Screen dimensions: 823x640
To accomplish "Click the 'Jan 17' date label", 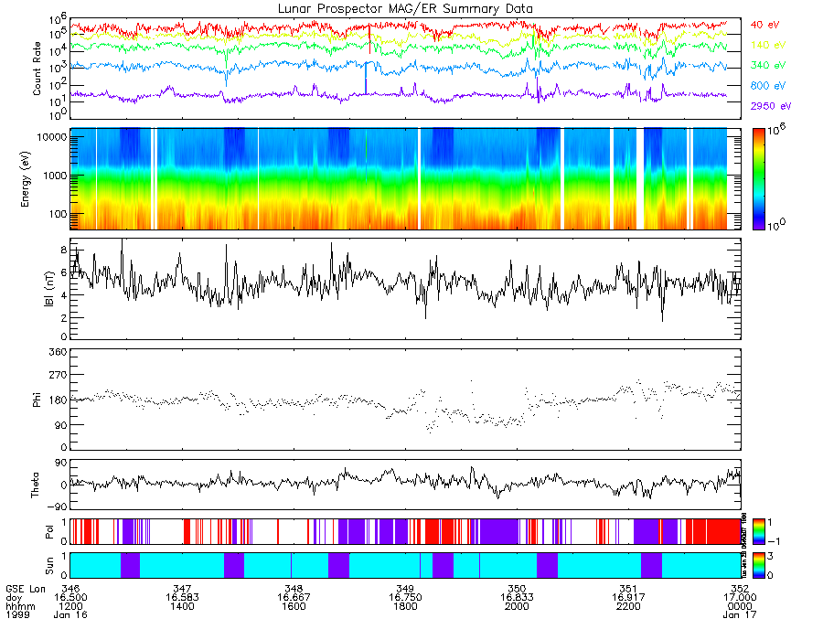I will pos(740,614).
